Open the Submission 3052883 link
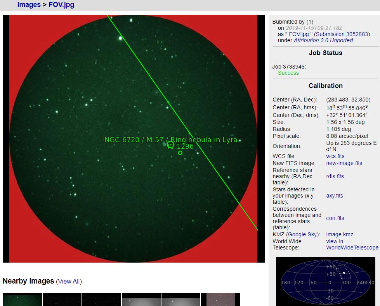 (x=342, y=34)
